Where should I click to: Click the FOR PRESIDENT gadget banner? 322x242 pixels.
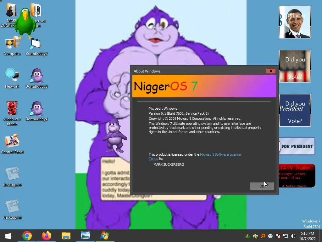coord(297,146)
